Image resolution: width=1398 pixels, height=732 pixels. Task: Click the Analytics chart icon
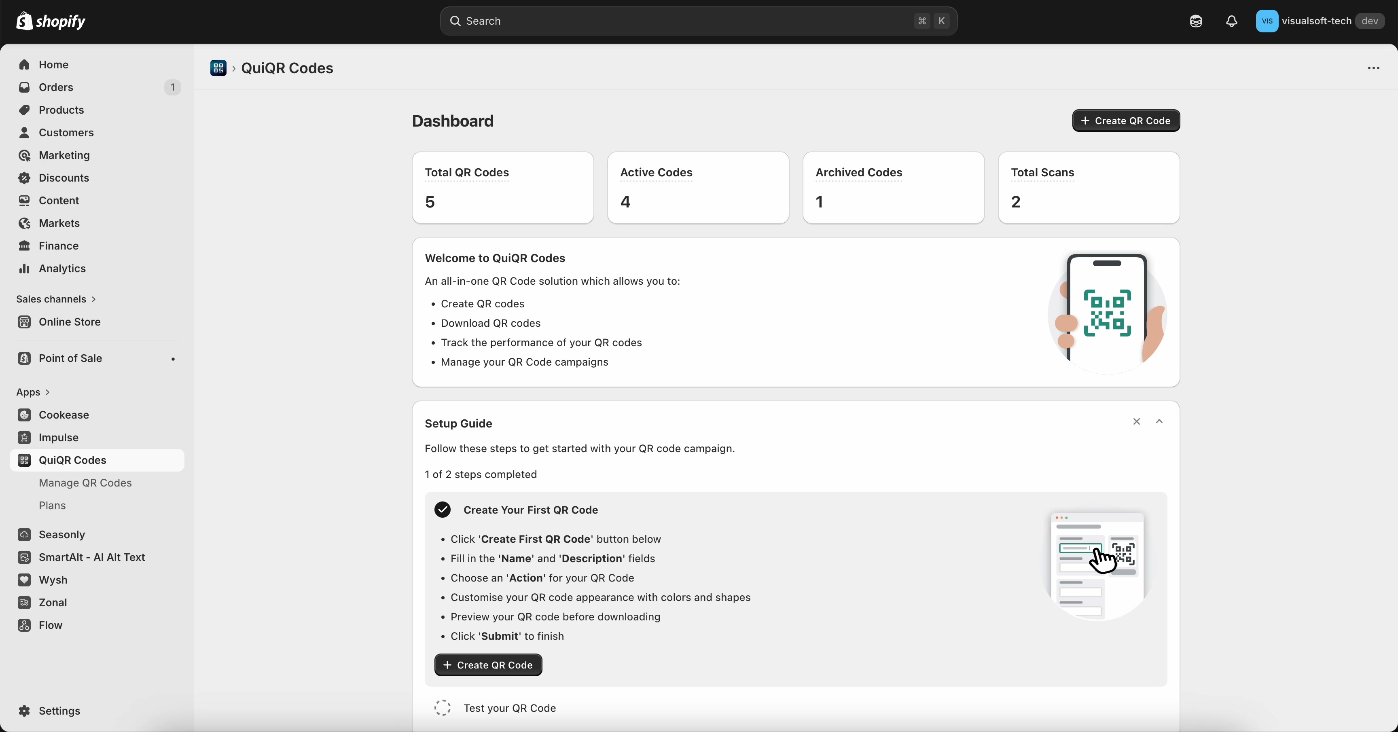pos(25,269)
